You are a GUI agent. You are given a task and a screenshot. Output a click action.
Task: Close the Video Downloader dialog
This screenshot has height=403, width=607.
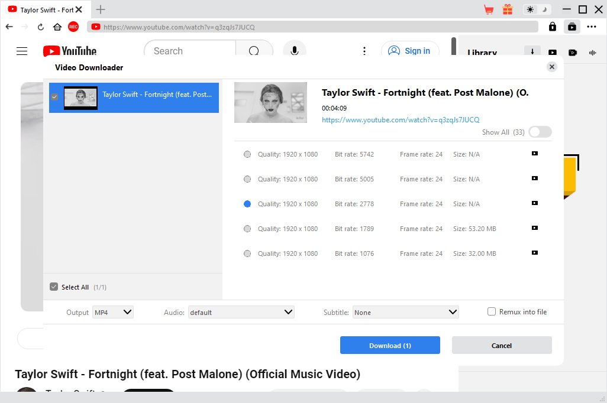click(x=551, y=67)
